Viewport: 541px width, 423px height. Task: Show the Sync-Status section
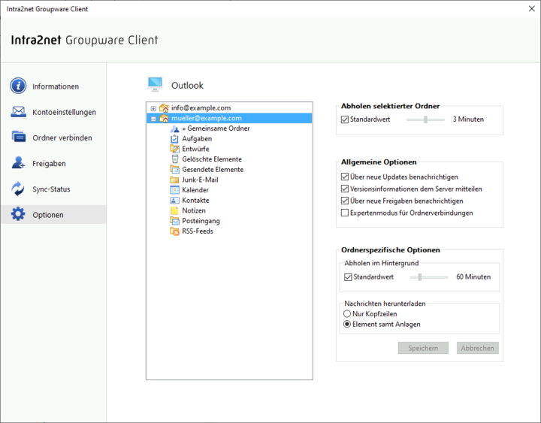53,189
